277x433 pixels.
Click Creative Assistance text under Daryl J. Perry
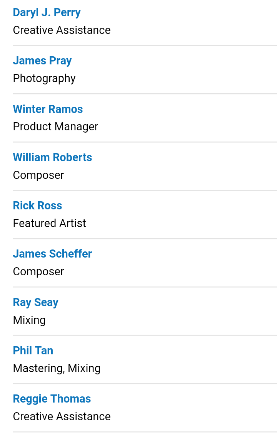point(62,30)
